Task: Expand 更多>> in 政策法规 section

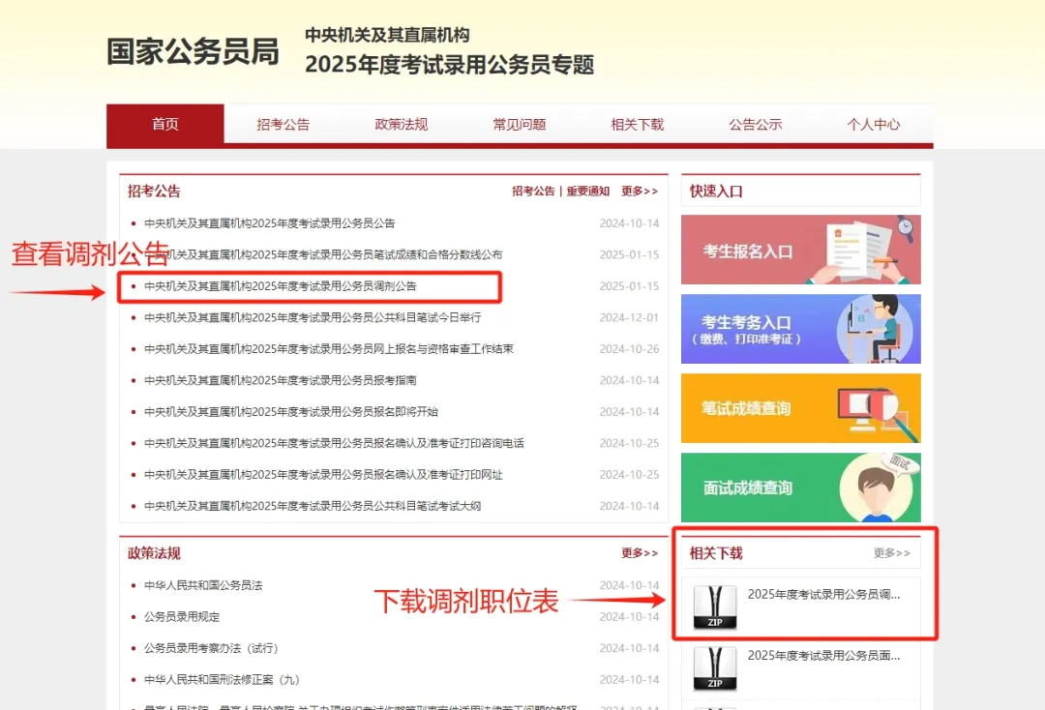Action: tap(640, 553)
